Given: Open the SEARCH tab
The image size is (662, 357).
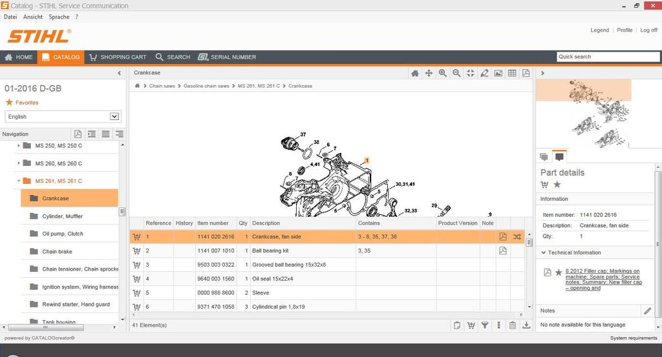Looking at the screenshot, I should (173, 57).
